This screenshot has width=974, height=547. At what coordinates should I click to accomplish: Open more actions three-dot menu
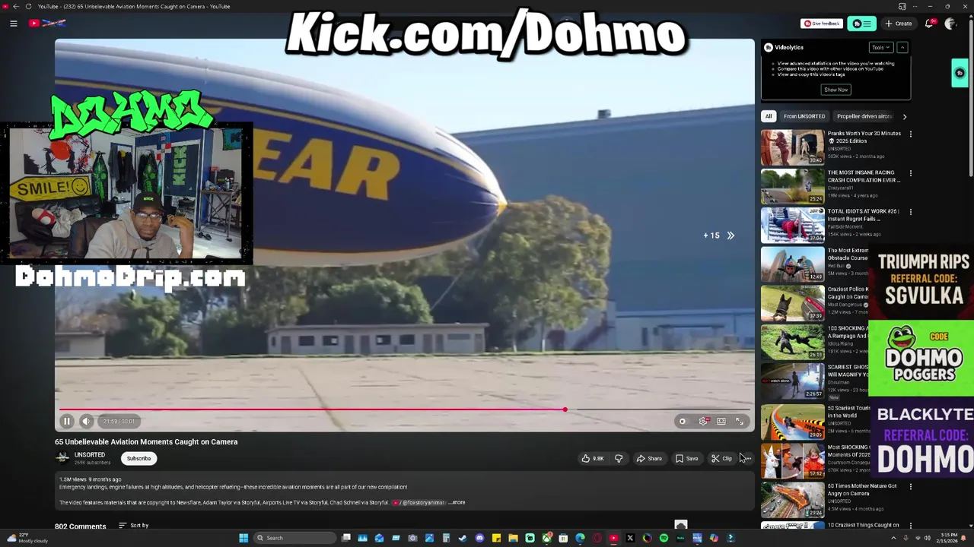(747, 458)
